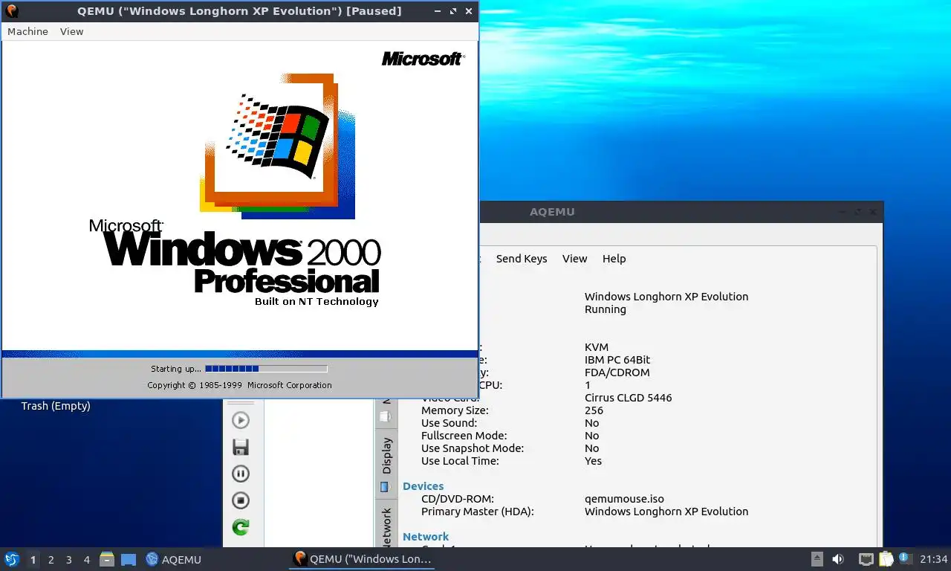Open the blue bird start menu in the taskbar
951x571 pixels.
click(x=12, y=559)
